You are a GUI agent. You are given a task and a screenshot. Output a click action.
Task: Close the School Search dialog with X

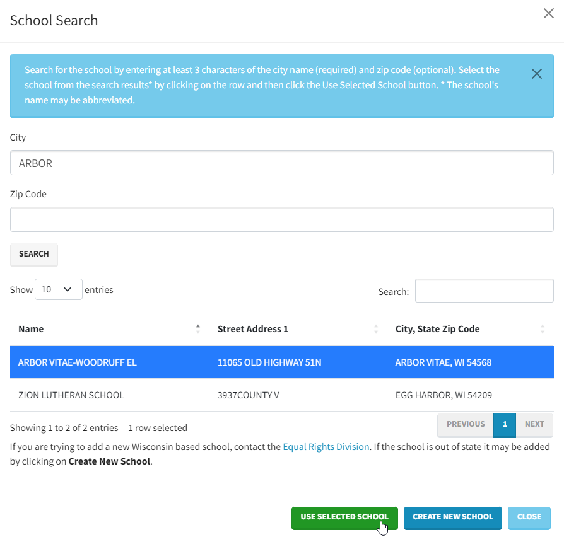[548, 14]
